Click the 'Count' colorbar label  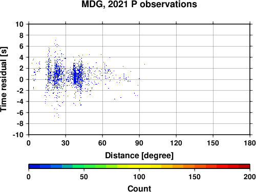[x=139, y=188]
